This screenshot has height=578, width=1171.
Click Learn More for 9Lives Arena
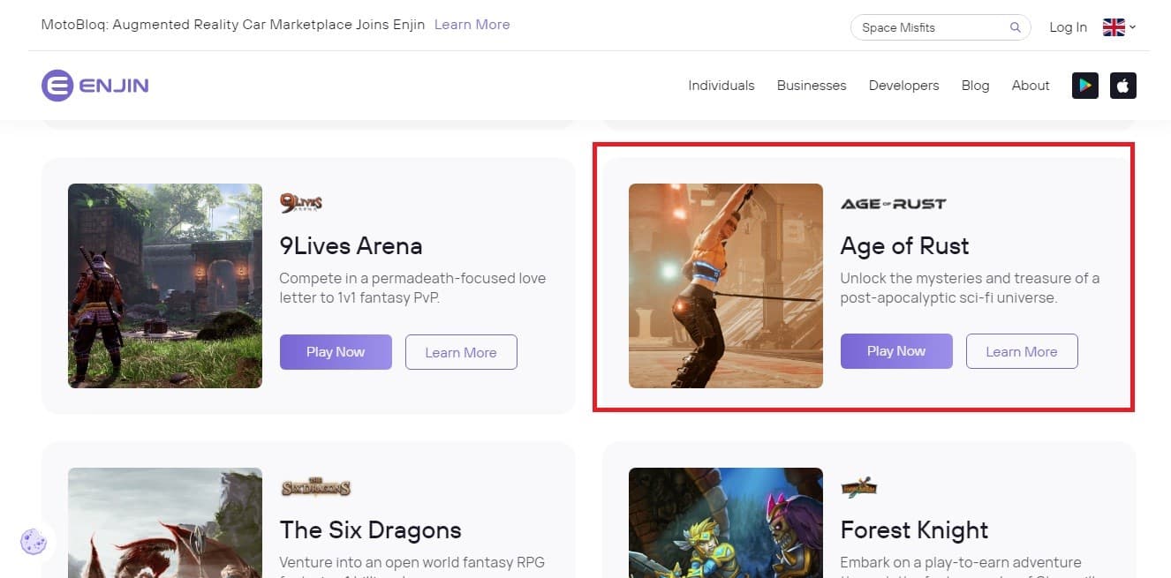click(x=461, y=352)
